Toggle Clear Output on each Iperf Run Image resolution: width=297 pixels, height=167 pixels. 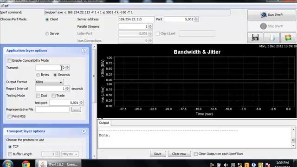click(196, 154)
